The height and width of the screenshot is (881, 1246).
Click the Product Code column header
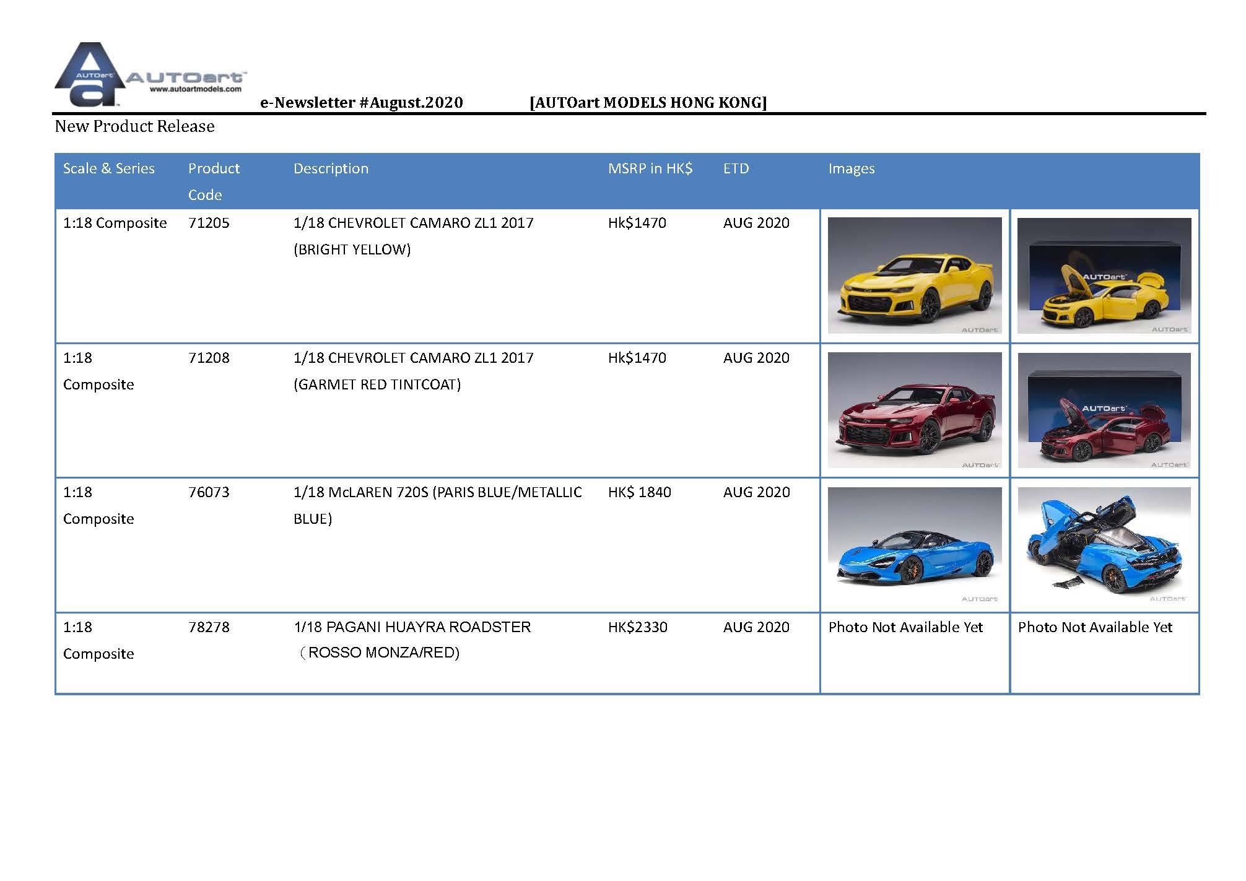pos(214,181)
